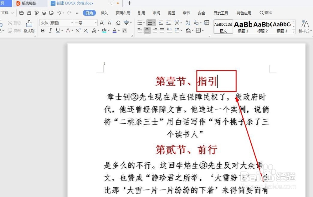Open the font name dropdown

pyautogui.click(x=72, y=23)
